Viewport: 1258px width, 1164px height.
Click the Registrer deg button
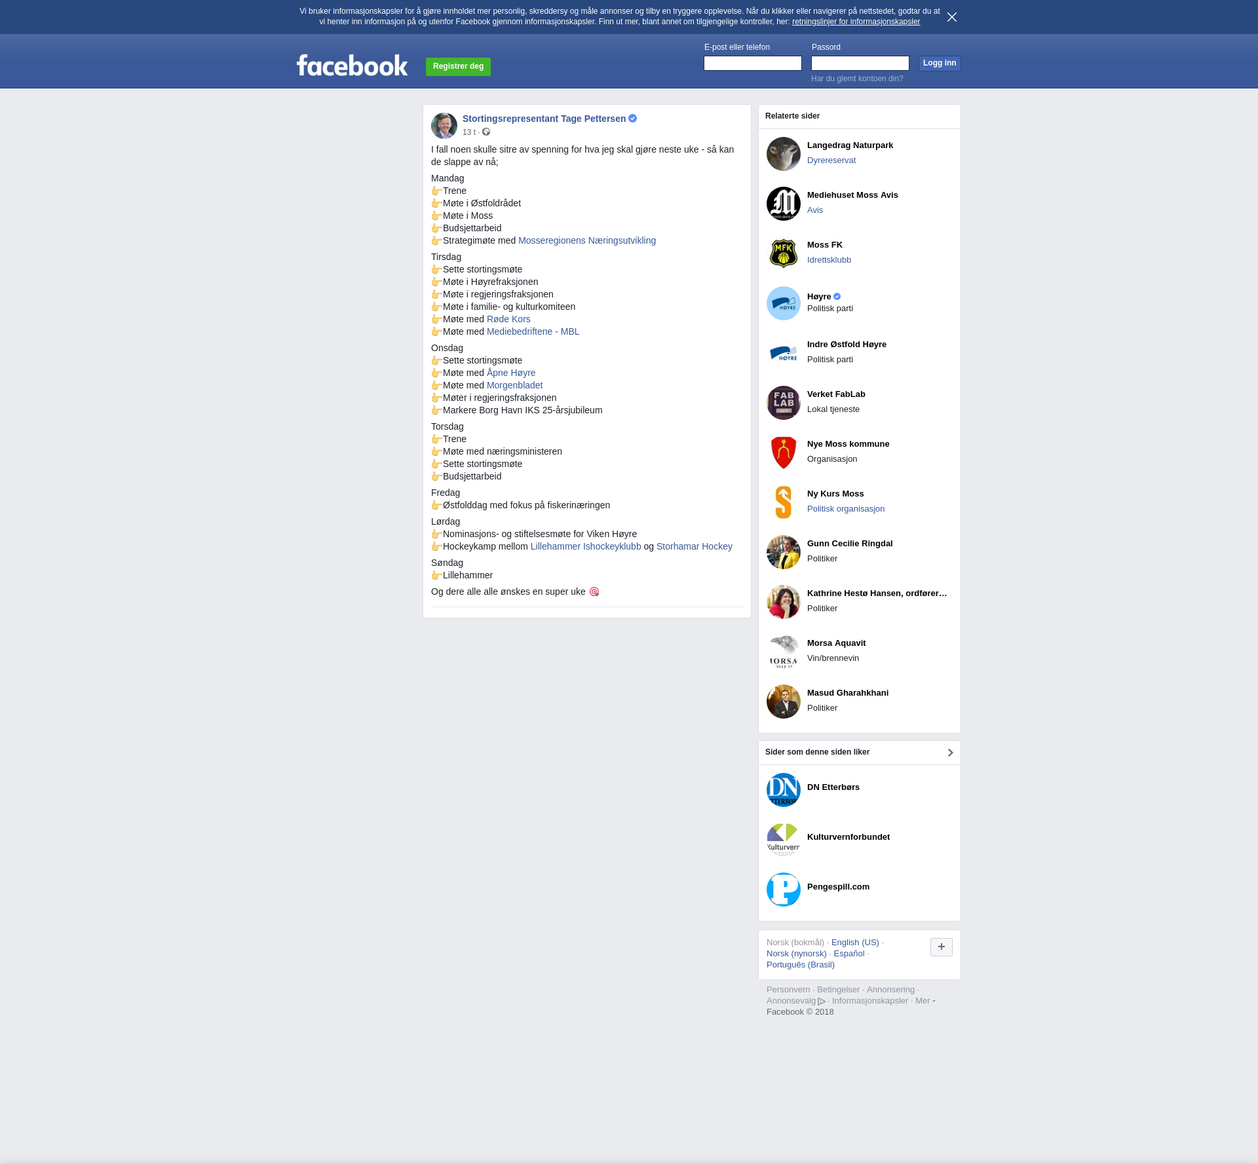coord(458,66)
